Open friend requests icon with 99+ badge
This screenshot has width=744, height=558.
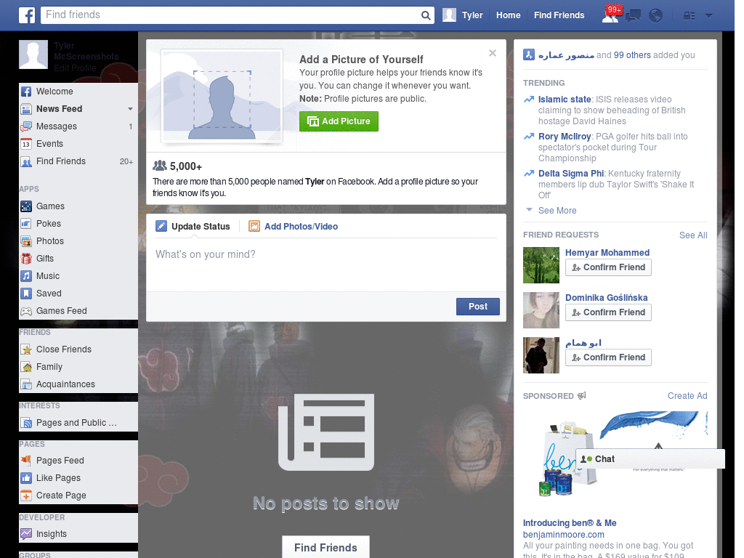coord(610,15)
